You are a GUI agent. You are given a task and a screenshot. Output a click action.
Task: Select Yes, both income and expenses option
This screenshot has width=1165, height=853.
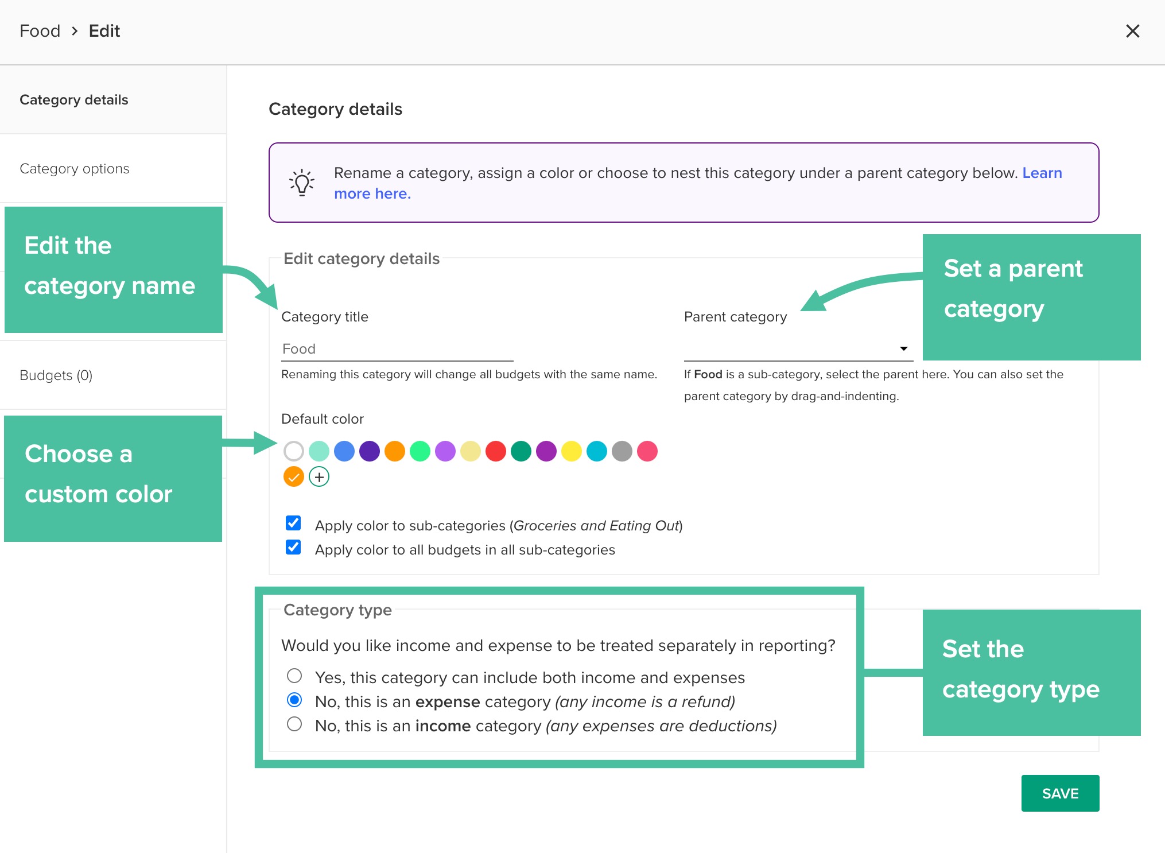click(294, 676)
